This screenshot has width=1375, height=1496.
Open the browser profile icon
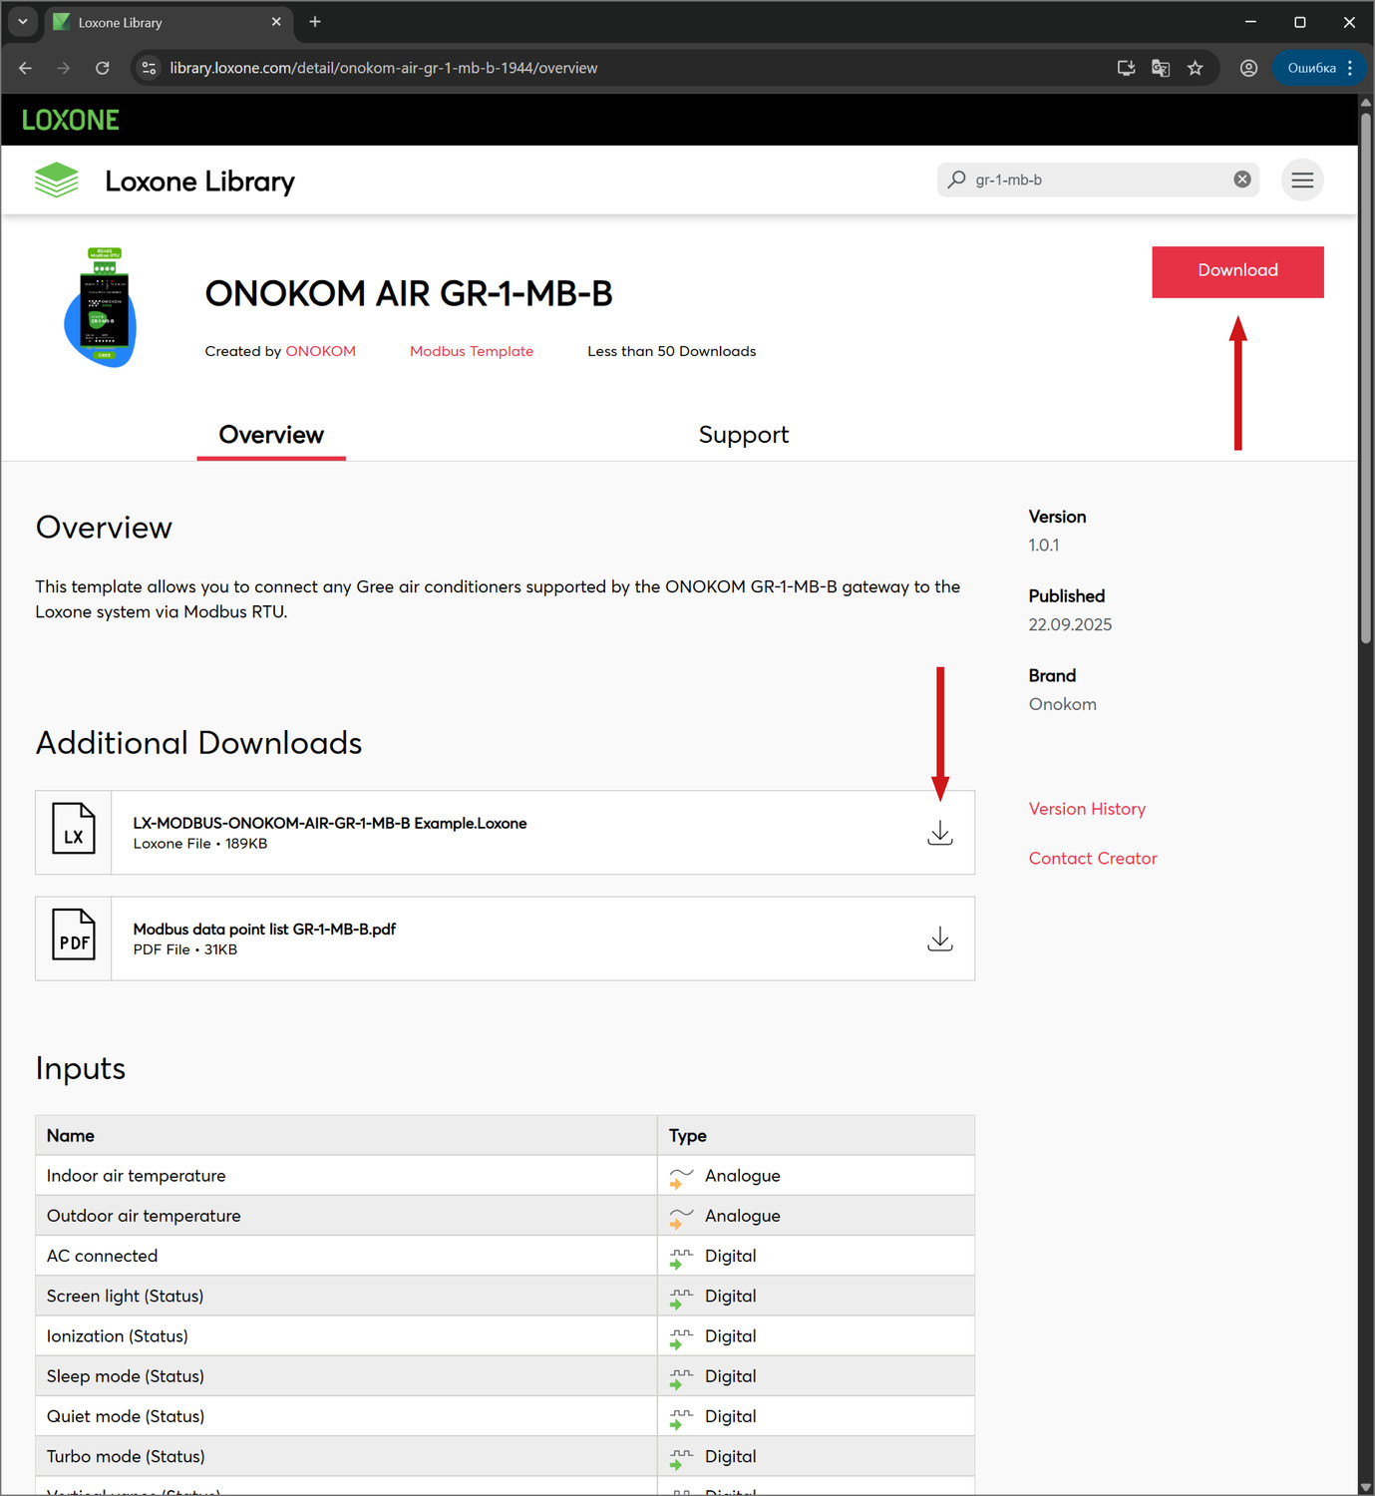[x=1248, y=68]
